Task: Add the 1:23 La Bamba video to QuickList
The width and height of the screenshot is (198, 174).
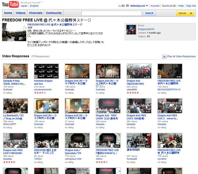Action: pos(5,111)
